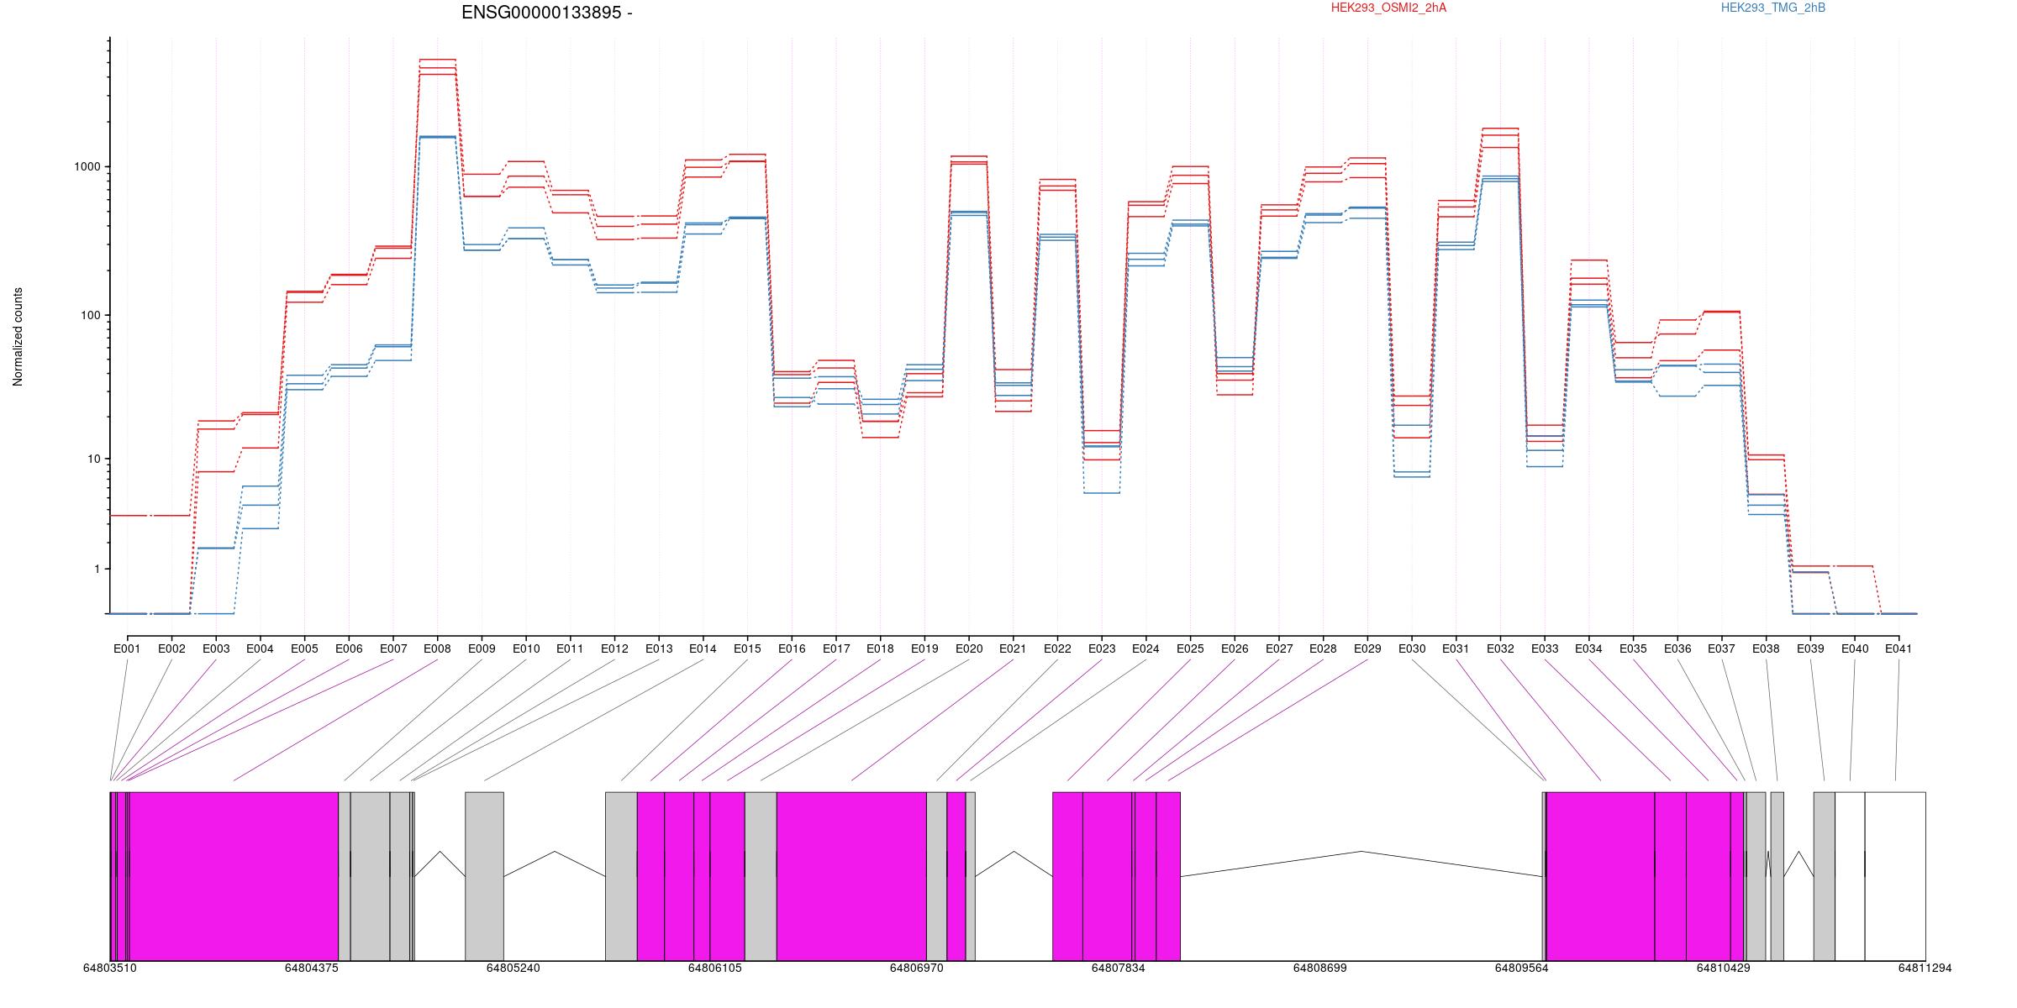2017x1008 pixels.
Task: Select exon label E031
Action: (1456, 648)
